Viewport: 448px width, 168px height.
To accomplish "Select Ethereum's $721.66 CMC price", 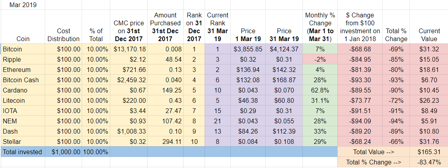I will point(128,70).
